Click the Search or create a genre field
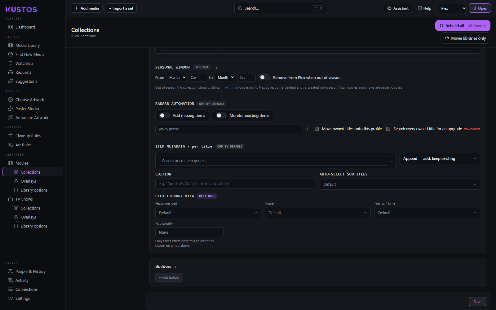496x310 pixels. tap(273, 161)
